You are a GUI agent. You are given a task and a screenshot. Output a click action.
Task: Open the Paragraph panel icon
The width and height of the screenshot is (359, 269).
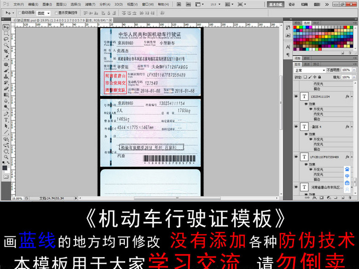click(x=288, y=55)
